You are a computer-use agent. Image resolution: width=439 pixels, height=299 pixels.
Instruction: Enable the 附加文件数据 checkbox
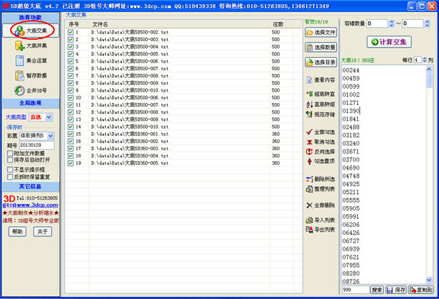click(9, 153)
